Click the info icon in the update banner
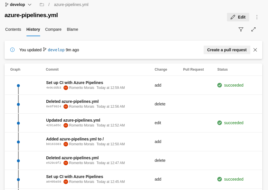Image resolution: width=268 pixels, height=190 pixels. point(12,50)
